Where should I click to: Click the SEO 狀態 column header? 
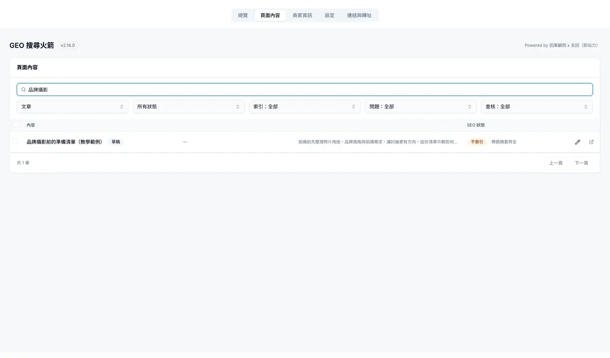476,125
